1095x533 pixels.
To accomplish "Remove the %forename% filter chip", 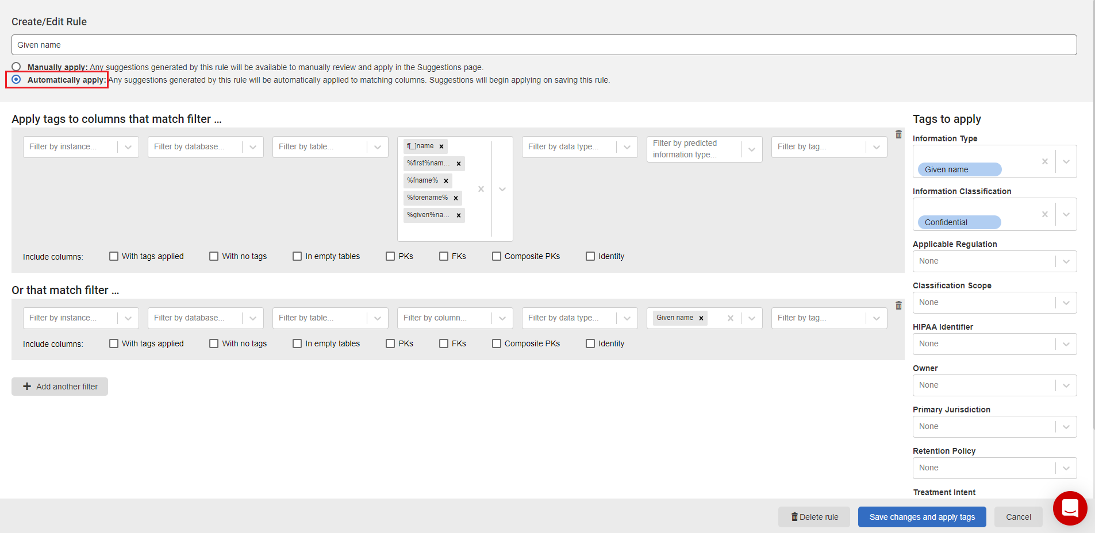I will coord(456,198).
